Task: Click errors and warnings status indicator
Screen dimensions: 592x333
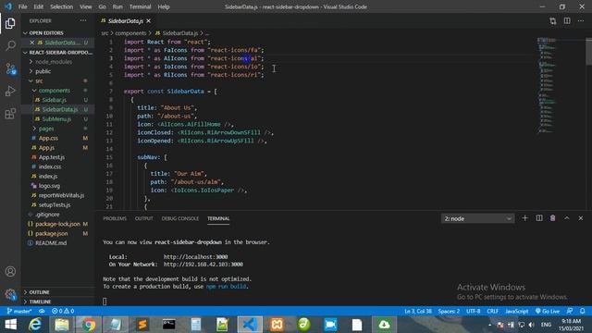Action: point(63,311)
